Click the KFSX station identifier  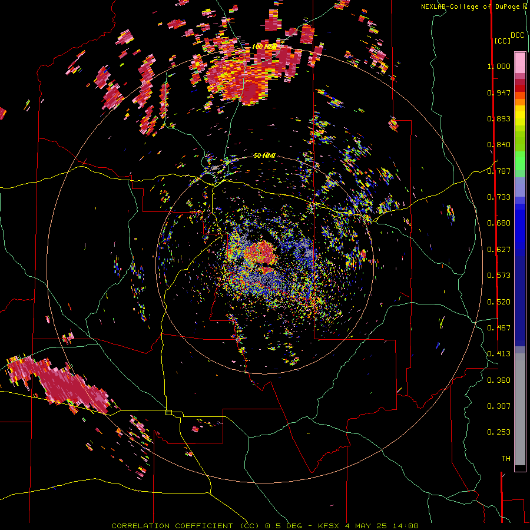tap(328, 526)
